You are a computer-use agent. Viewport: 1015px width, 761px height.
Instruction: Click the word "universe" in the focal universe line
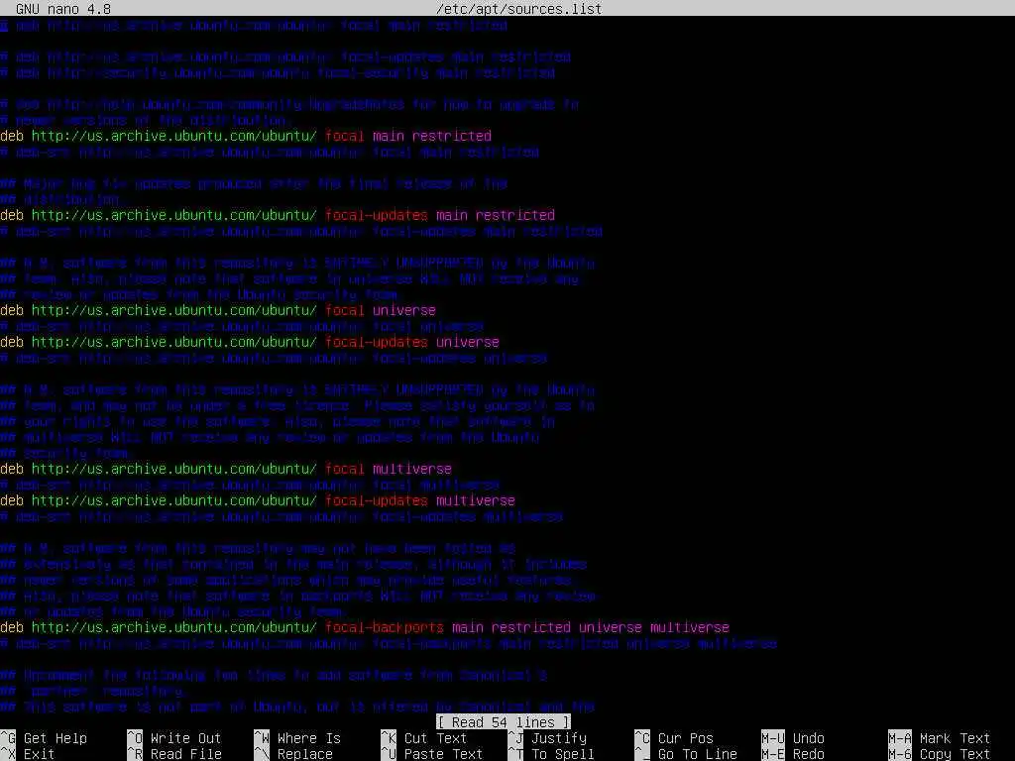[404, 310]
